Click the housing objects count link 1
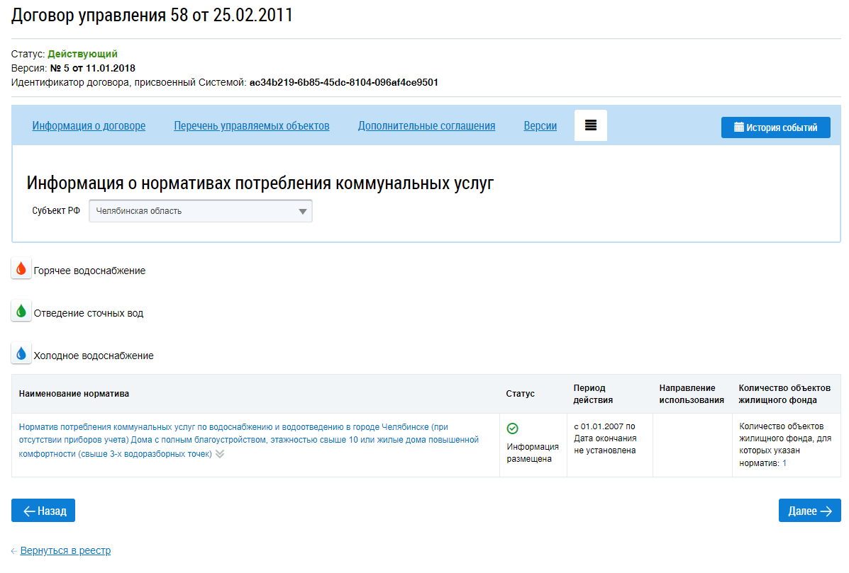Image resolution: width=849 pixels, height=573 pixels. pos(784,463)
